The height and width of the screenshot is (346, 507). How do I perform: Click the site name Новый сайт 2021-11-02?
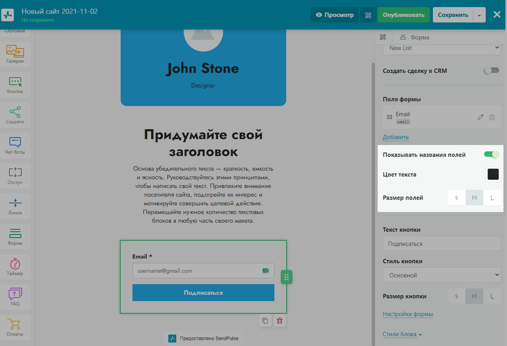60,11
